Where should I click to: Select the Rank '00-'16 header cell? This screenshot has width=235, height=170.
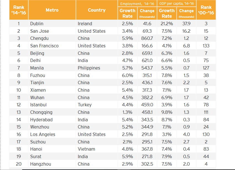[206, 10]
